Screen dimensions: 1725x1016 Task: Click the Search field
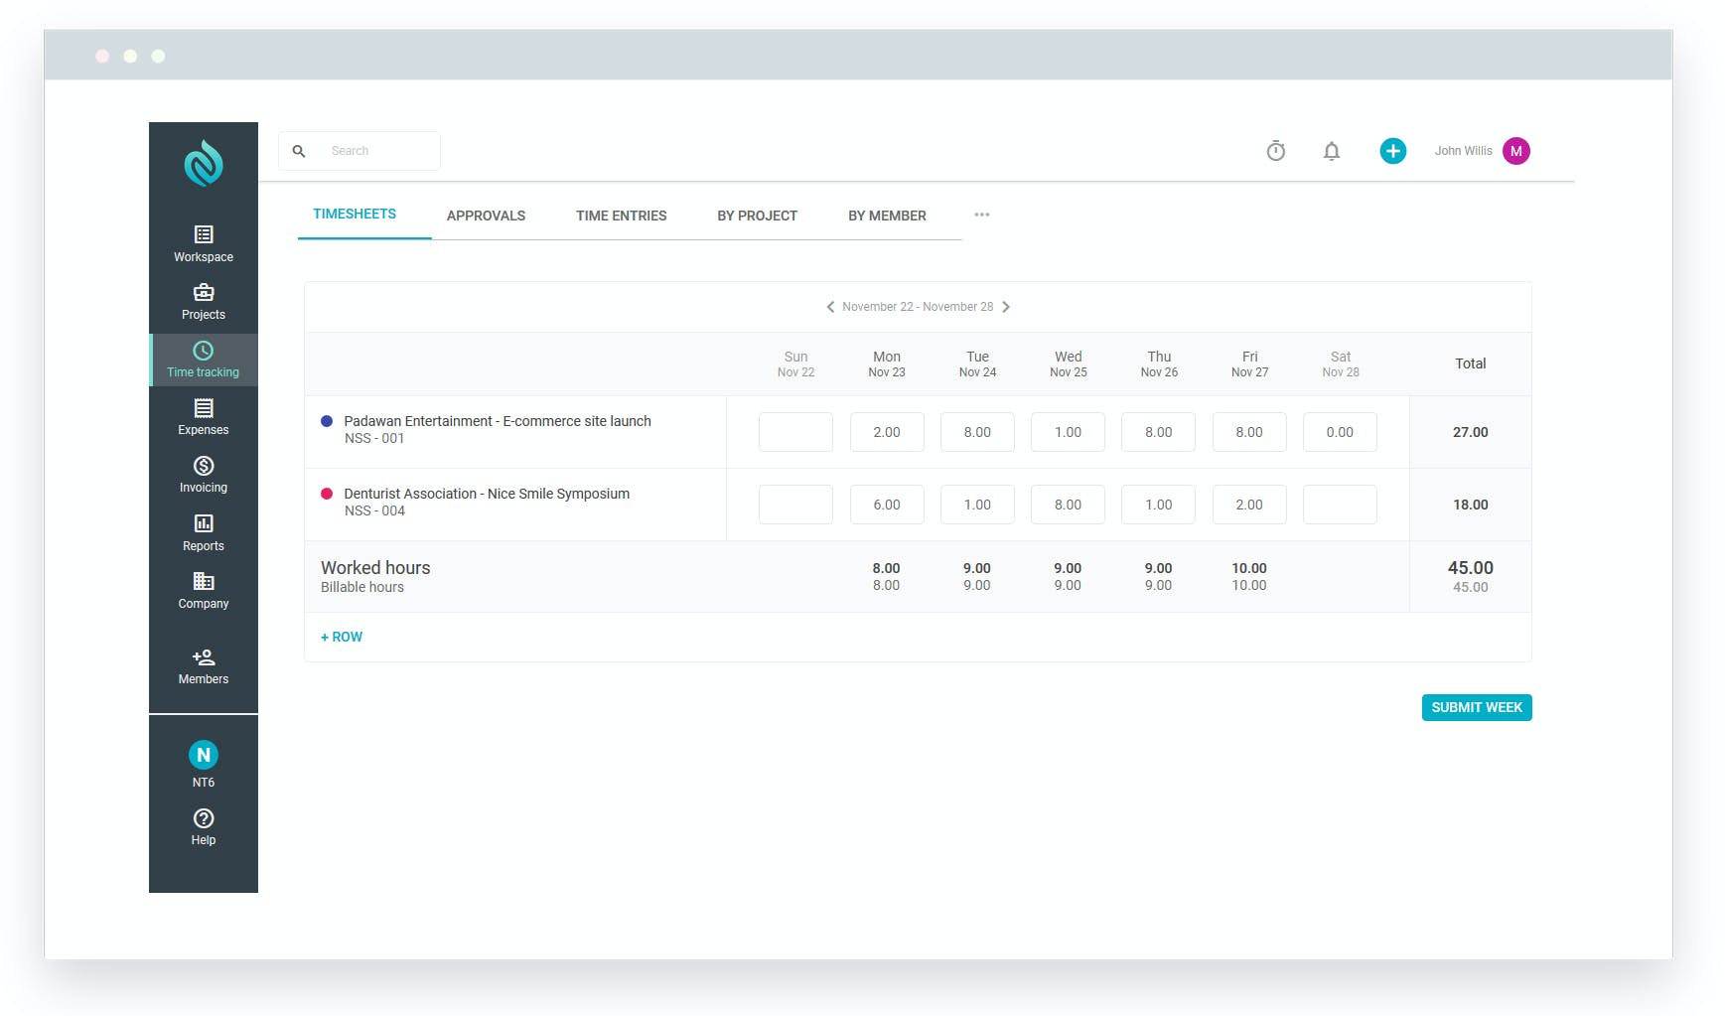click(x=377, y=151)
